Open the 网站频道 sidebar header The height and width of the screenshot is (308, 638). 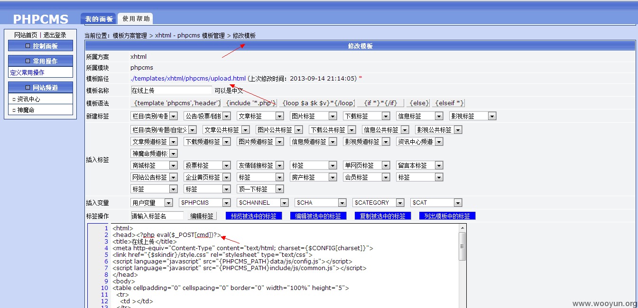(x=40, y=87)
